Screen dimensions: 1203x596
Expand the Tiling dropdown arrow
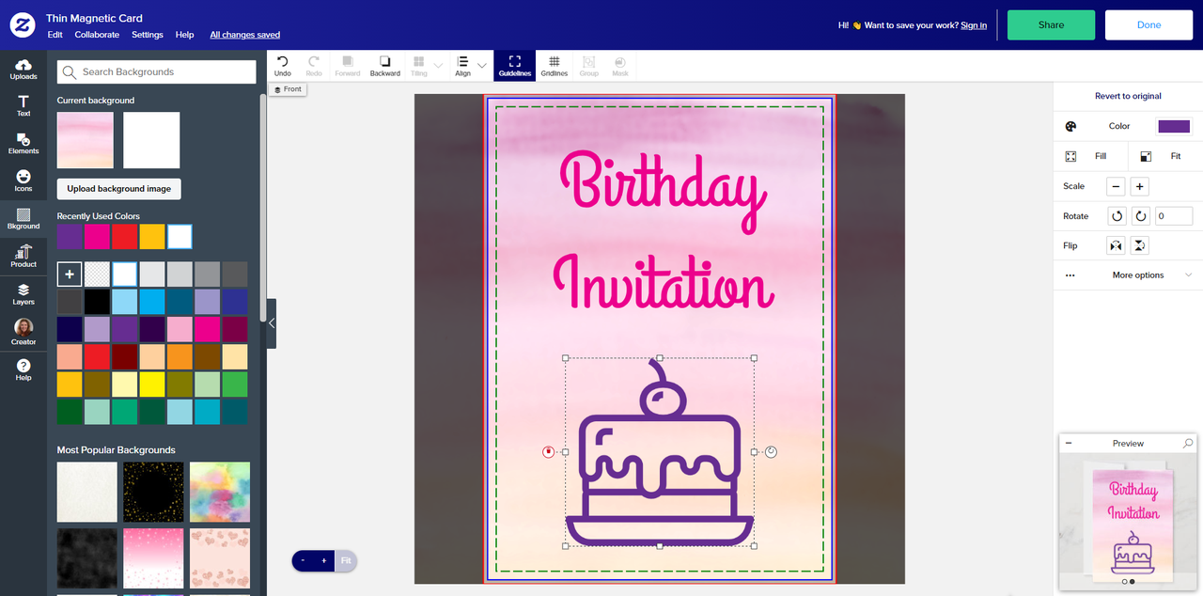point(438,66)
